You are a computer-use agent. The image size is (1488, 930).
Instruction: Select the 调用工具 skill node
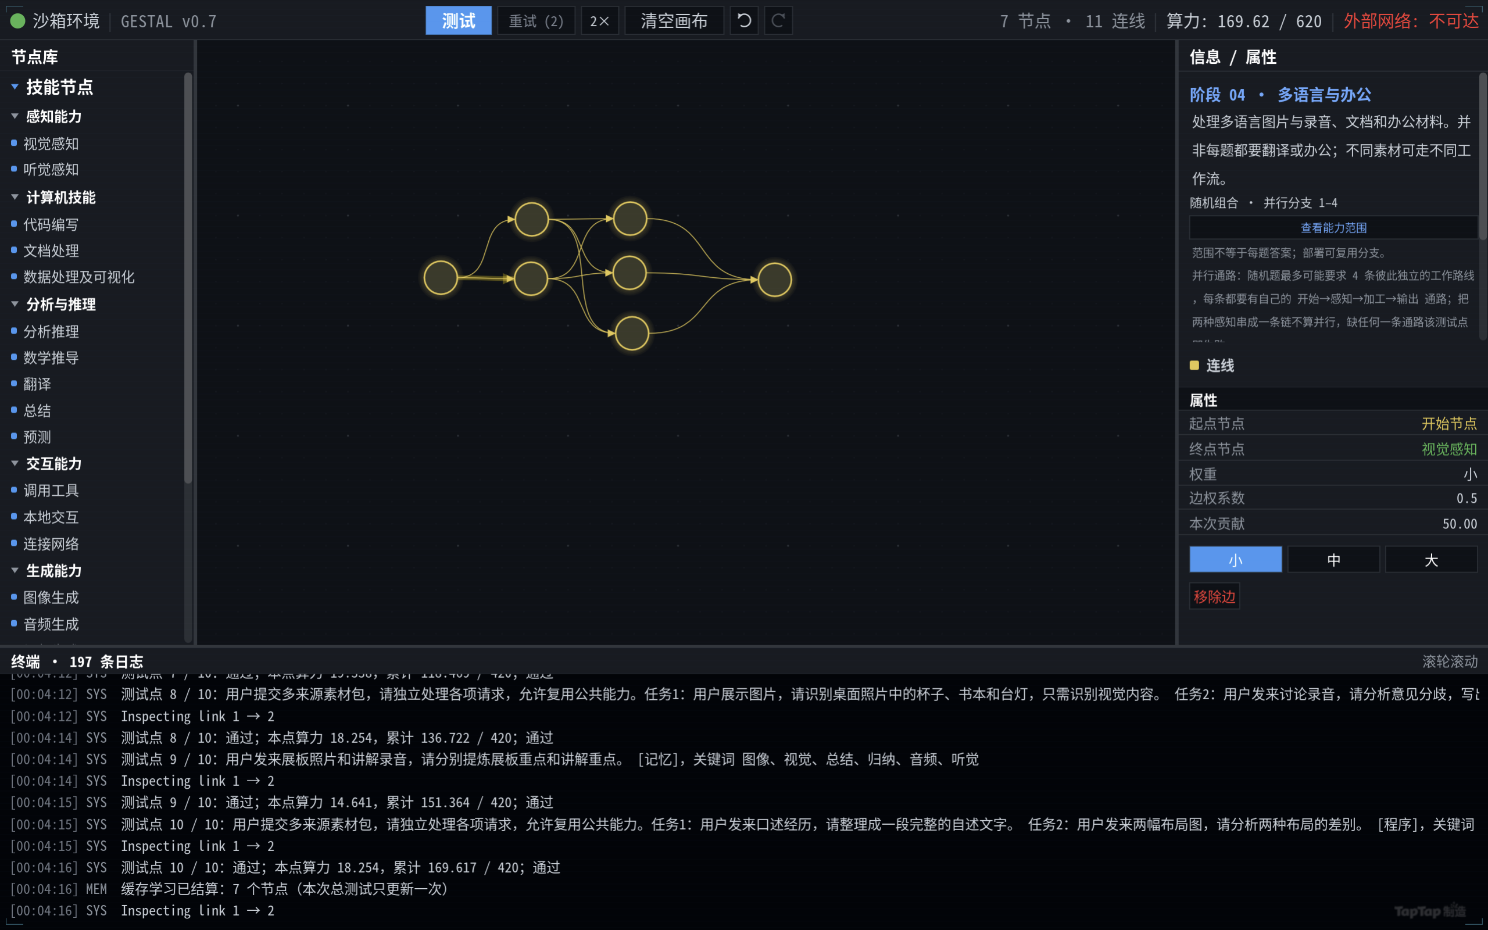[x=51, y=490]
